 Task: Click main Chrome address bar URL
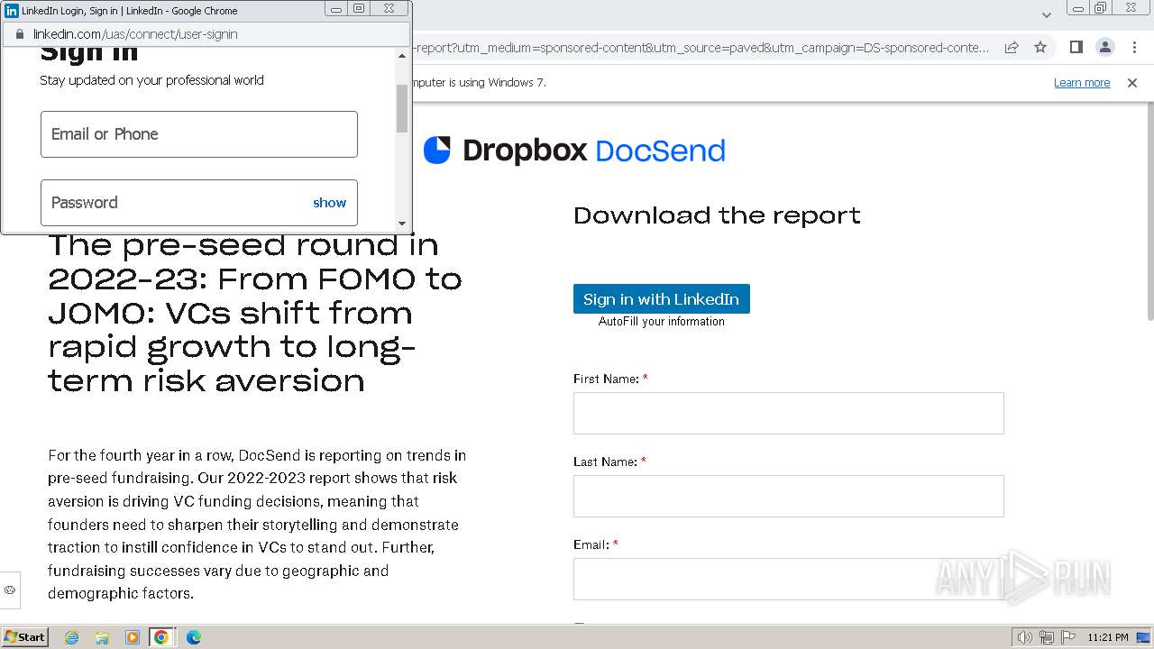tap(701, 47)
